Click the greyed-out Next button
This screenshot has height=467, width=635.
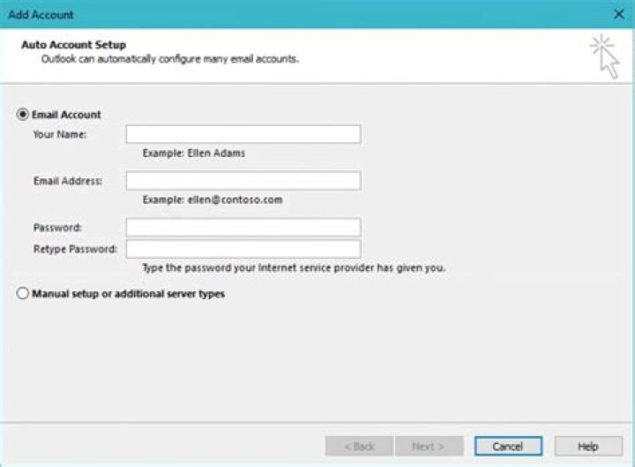[x=430, y=446]
